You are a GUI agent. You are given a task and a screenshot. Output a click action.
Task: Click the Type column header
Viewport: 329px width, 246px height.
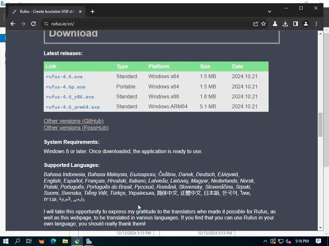click(x=122, y=67)
